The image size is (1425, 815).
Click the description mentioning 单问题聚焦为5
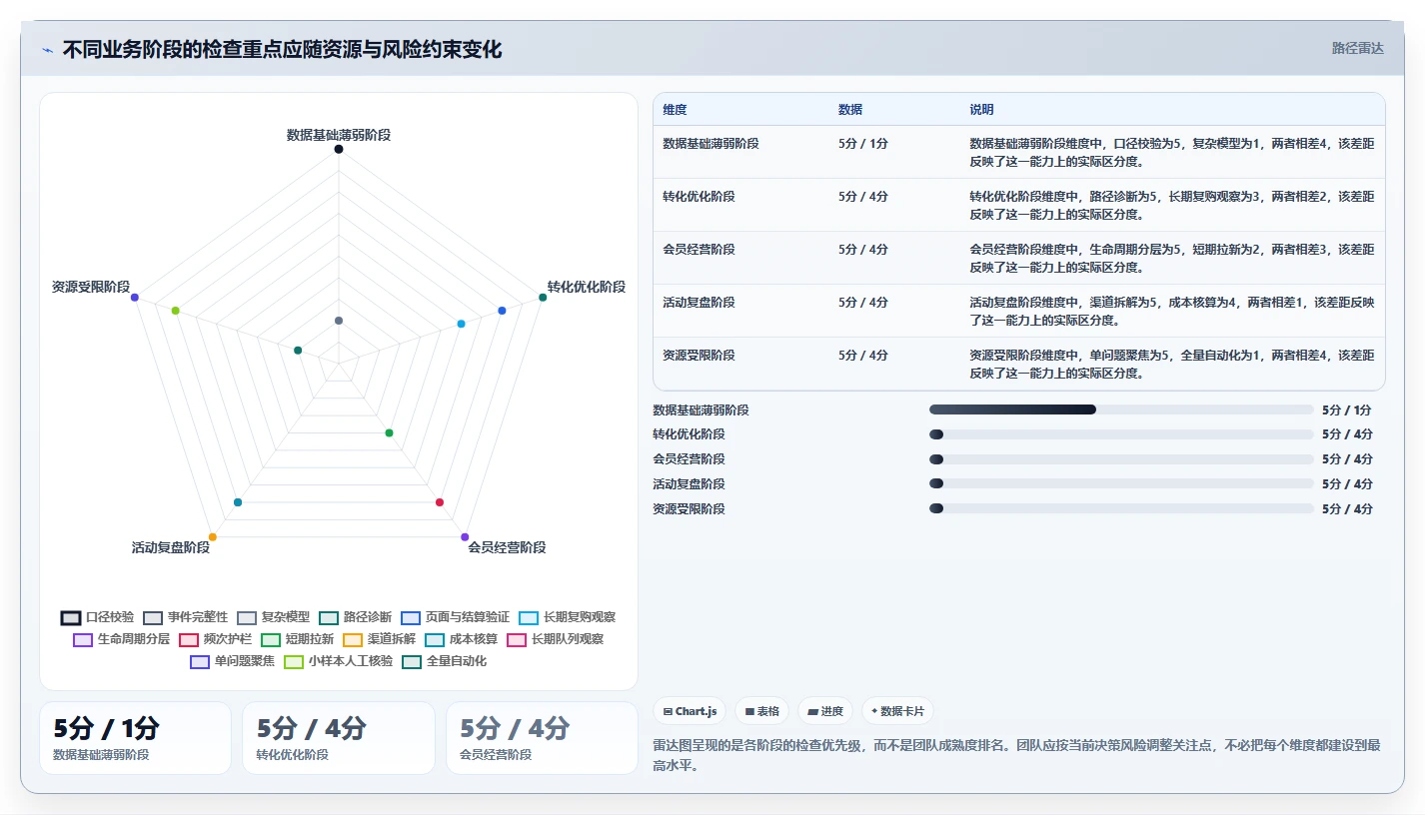1172,365
